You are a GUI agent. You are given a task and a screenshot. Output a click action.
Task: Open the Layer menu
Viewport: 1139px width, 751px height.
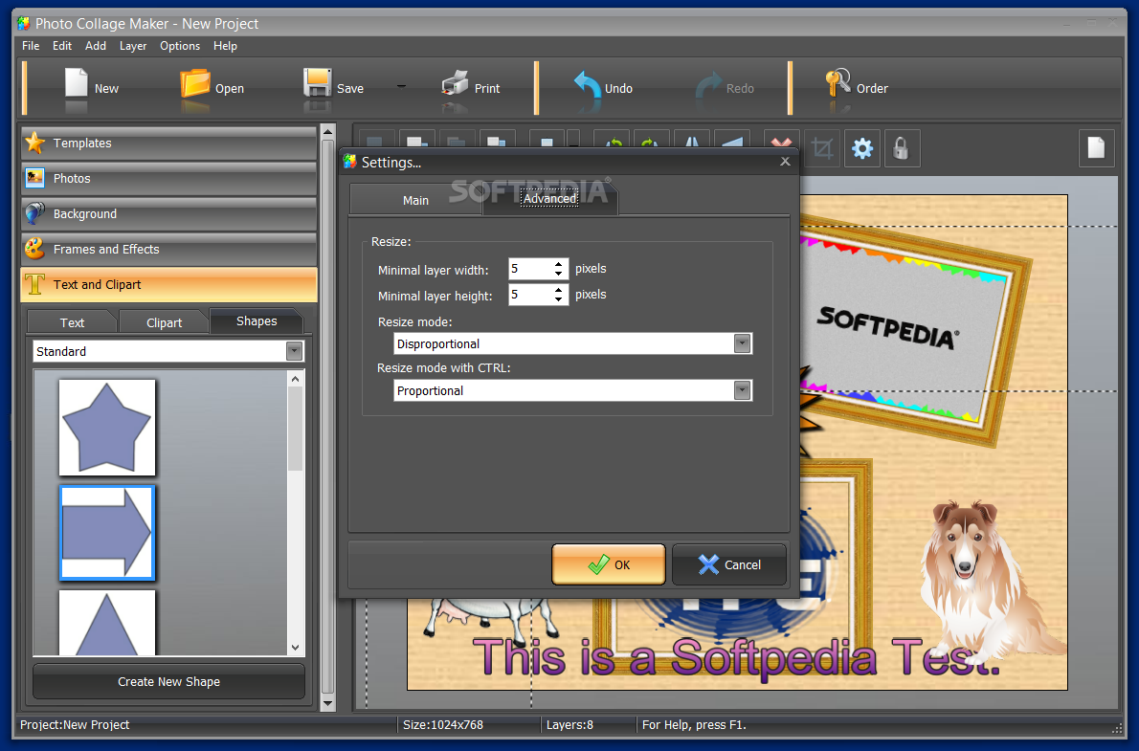pyautogui.click(x=133, y=46)
